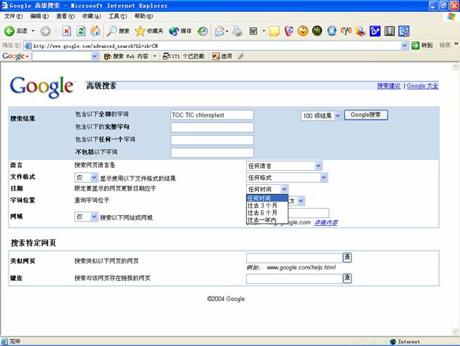Click the 'TOC TIC chloroplast' all-words field
460x346 pixels.
(212, 115)
